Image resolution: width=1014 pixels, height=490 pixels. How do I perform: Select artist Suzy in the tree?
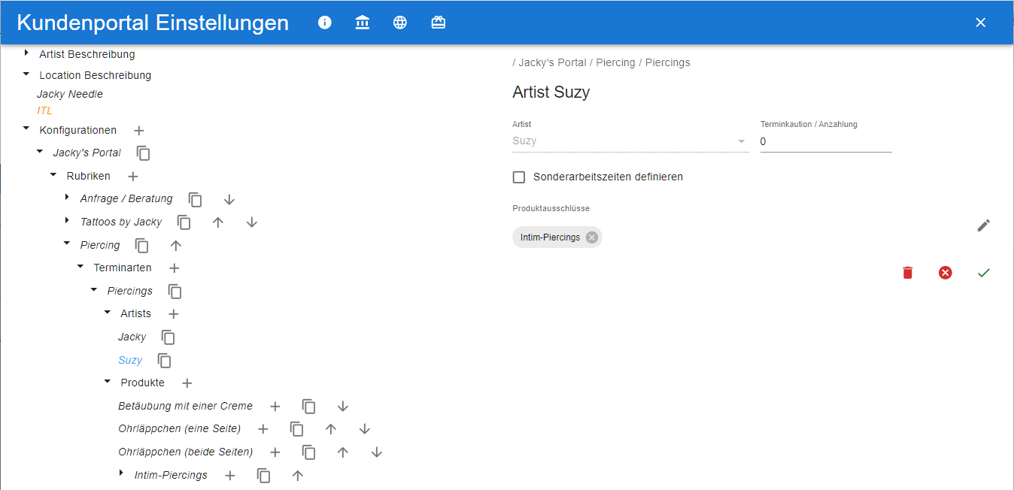(x=130, y=360)
